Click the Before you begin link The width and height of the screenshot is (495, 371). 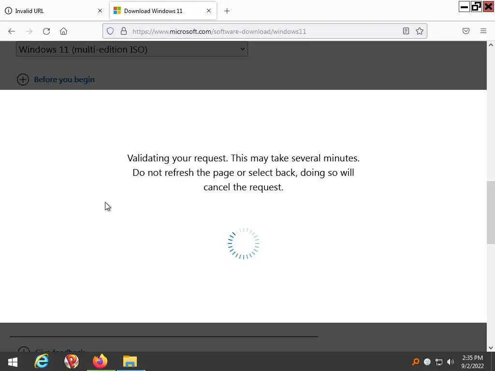point(64,80)
